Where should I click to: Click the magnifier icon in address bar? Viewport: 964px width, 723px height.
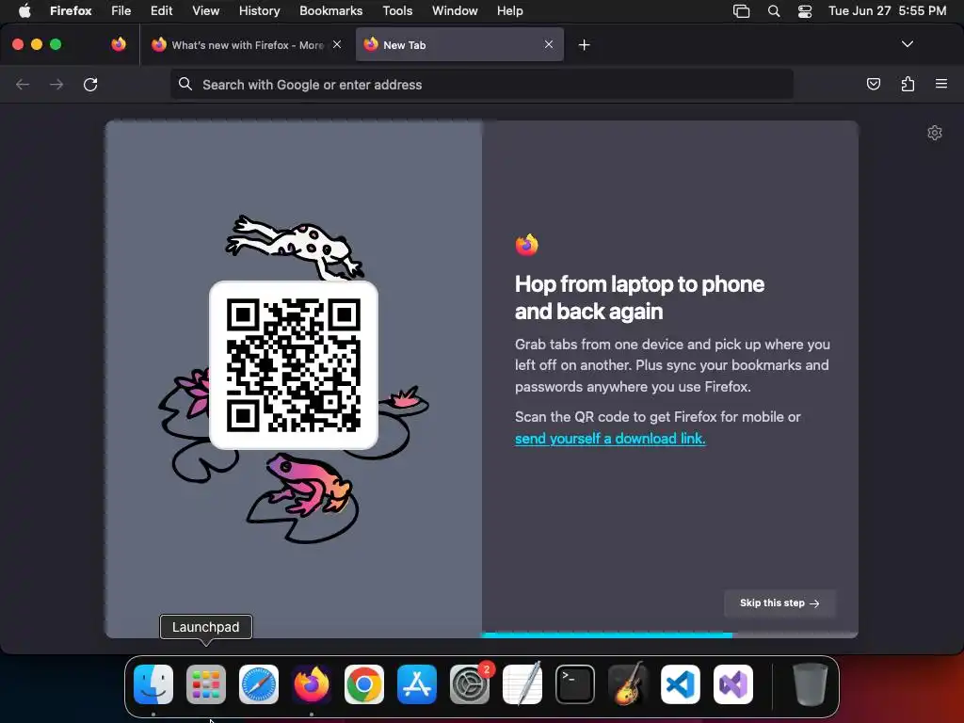click(x=185, y=84)
